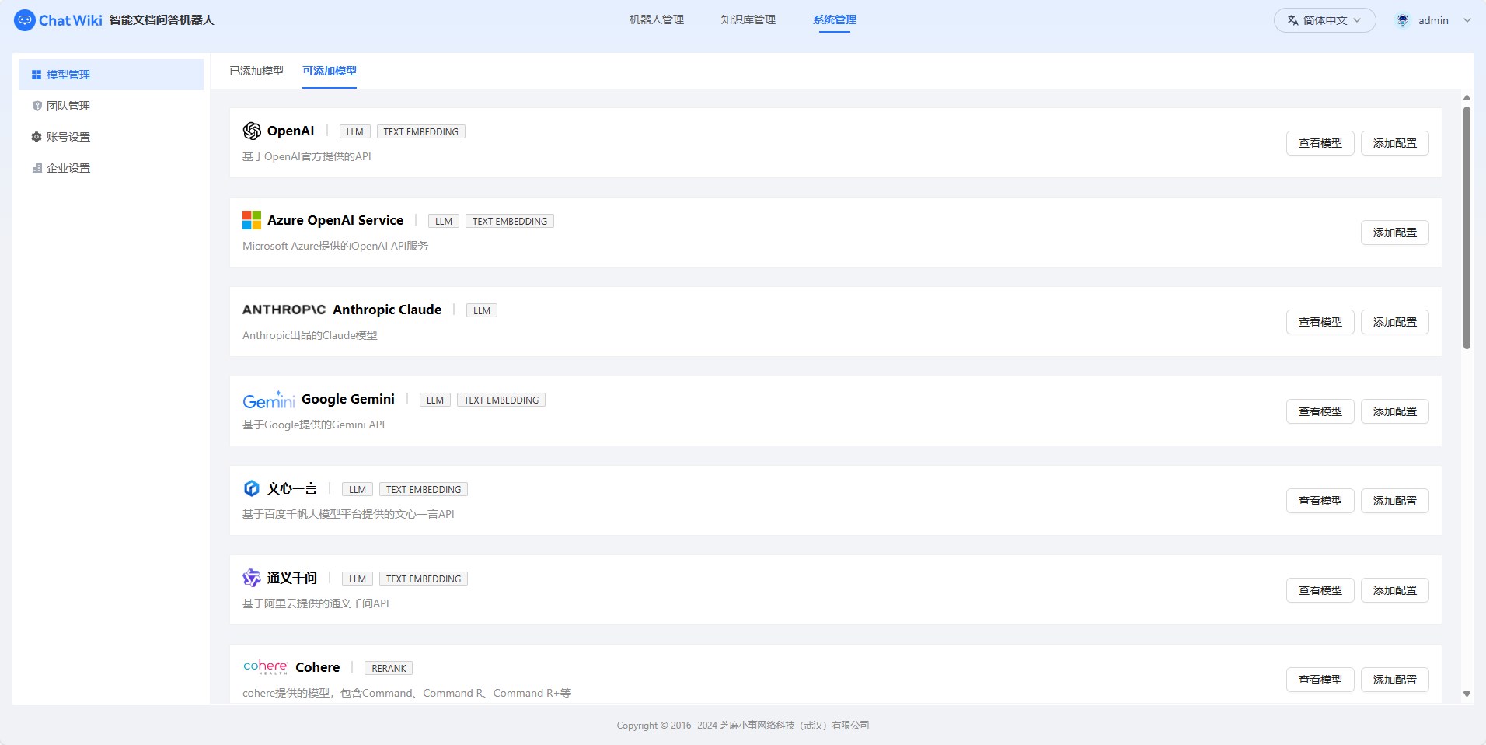Click the 企业设置 building icon
Image resolution: width=1486 pixels, height=745 pixels.
(37, 167)
